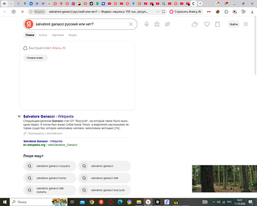Clear the search query with the X
This screenshot has height=206, width=257.
point(131,24)
